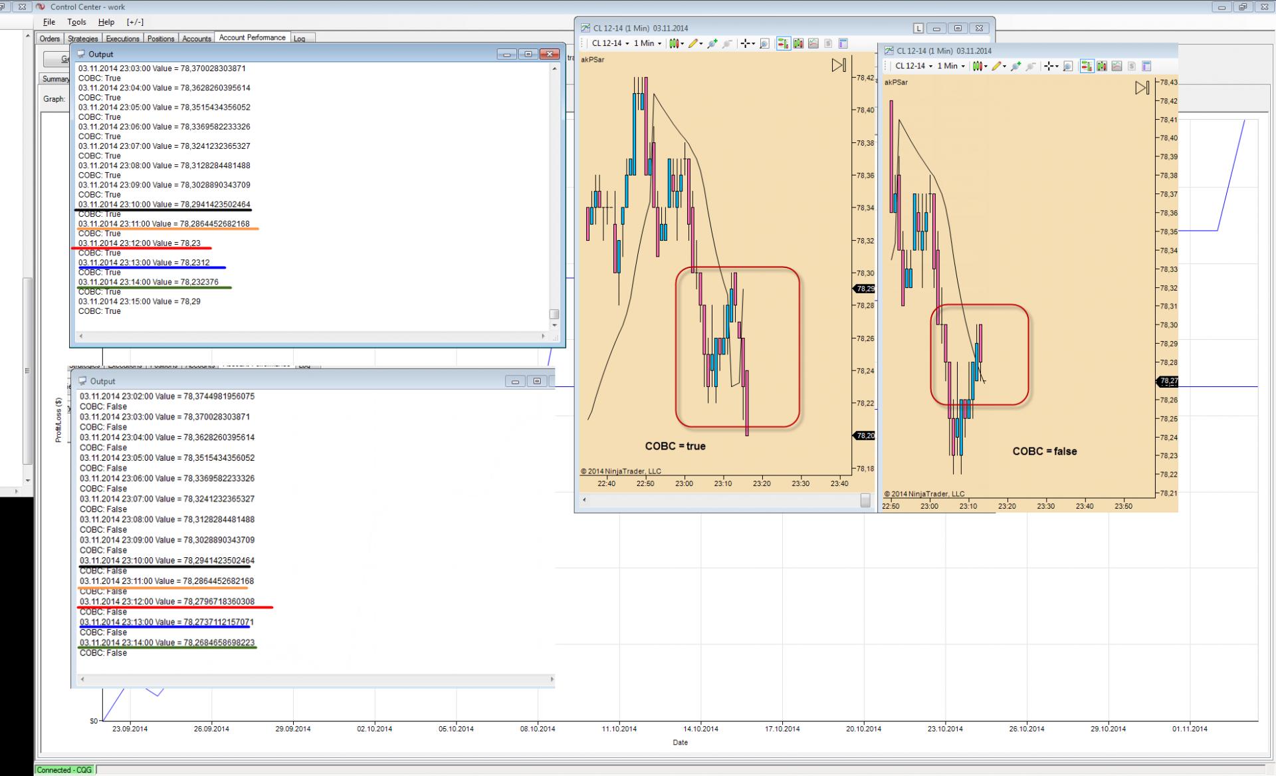
Task: Toggle Chart Trader icon in the left chart
Action: point(783,44)
